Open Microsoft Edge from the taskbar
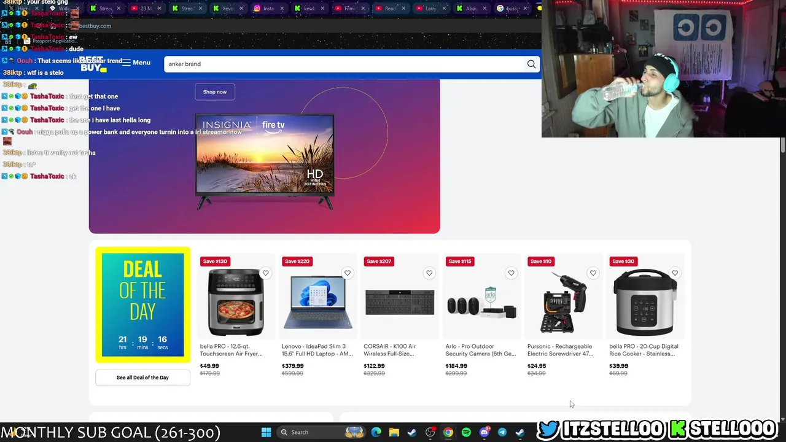The width and height of the screenshot is (786, 442). pos(376,432)
